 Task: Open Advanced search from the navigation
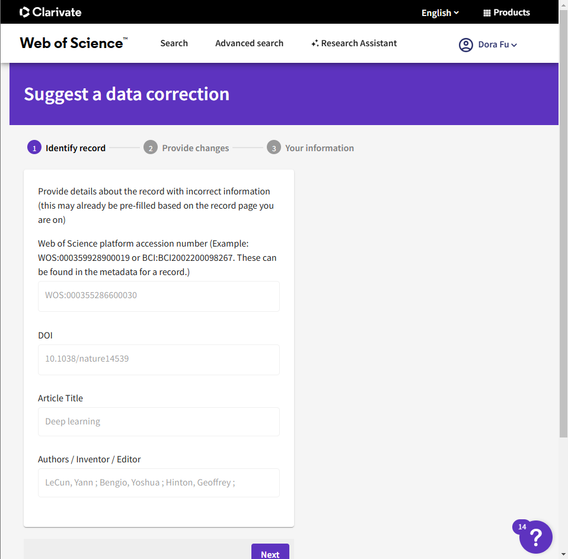pos(249,43)
